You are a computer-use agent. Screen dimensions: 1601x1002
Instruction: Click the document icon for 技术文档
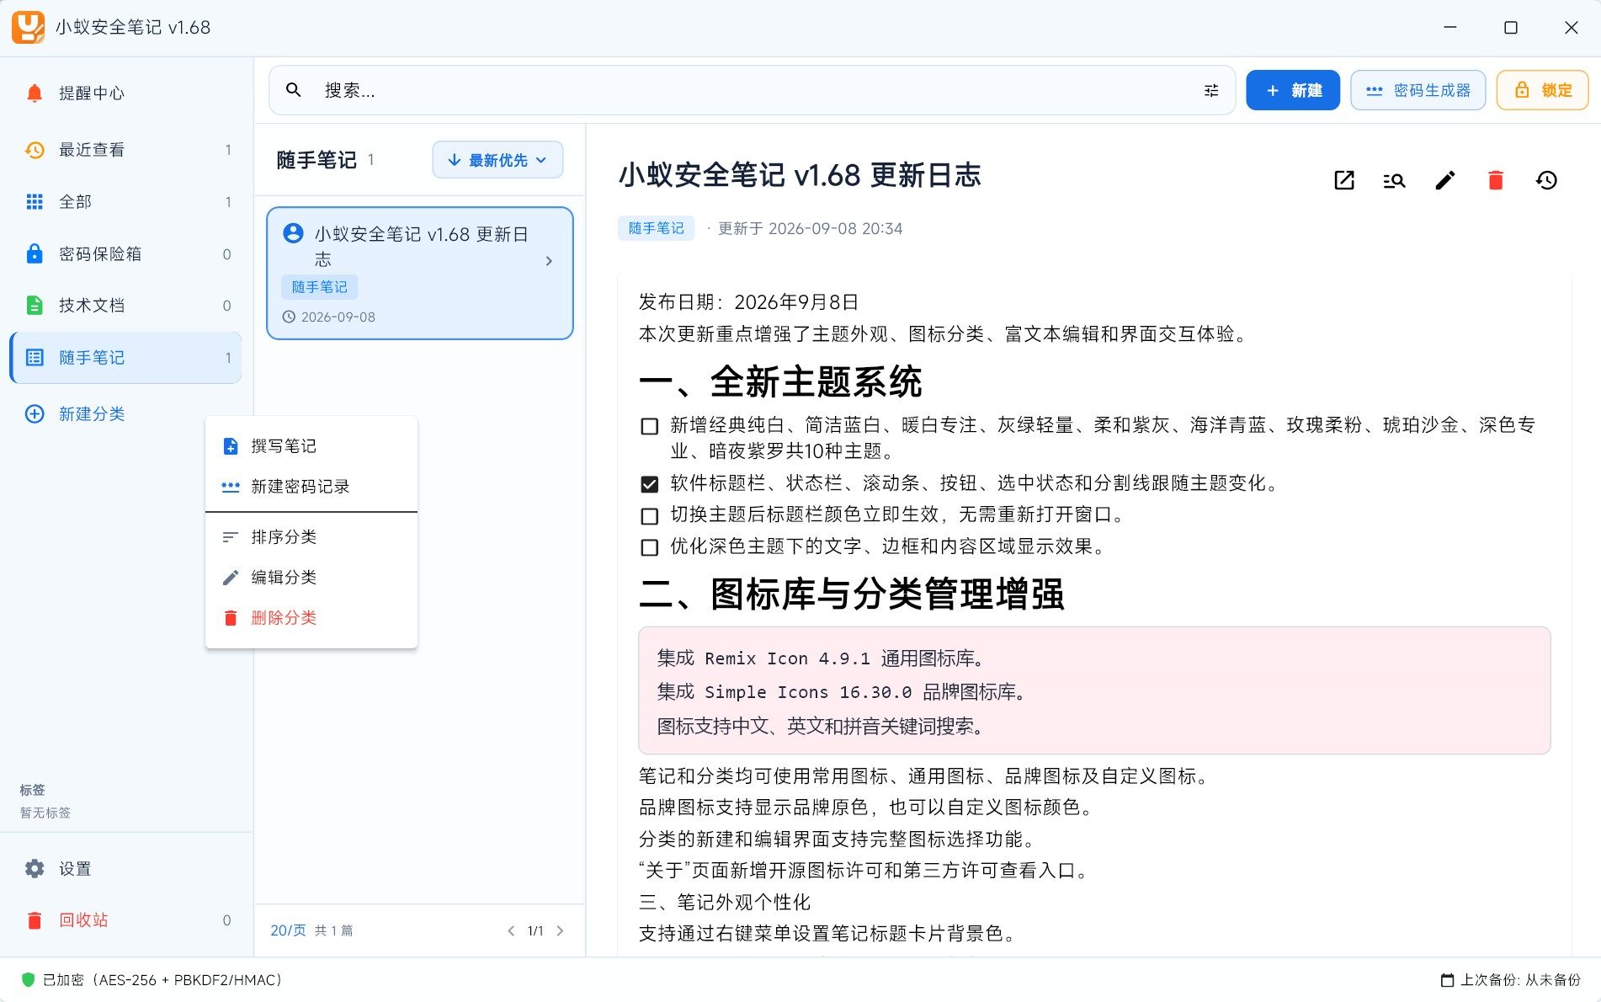tap(35, 306)
